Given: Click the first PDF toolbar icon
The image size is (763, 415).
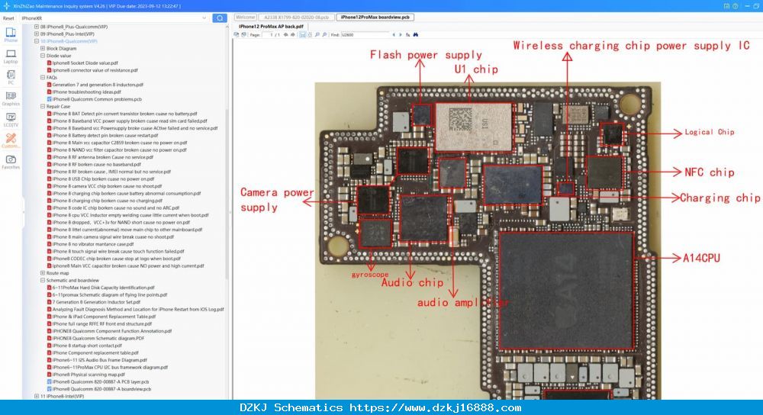Looking at the screenshot, I should tap(236, 35).
